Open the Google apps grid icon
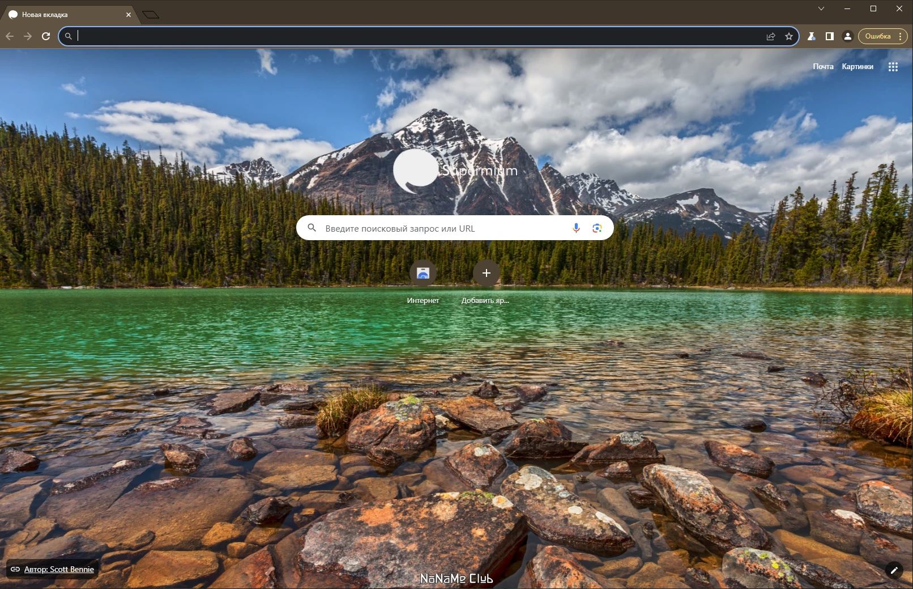 893,66
